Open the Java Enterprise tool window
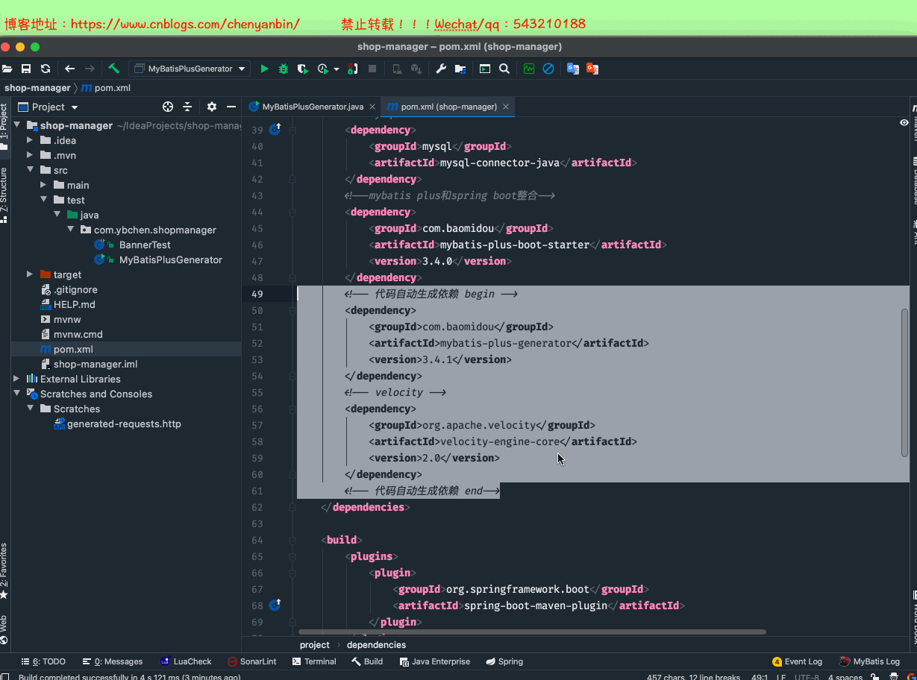The image size is (917, 680). tap(435, 661)
